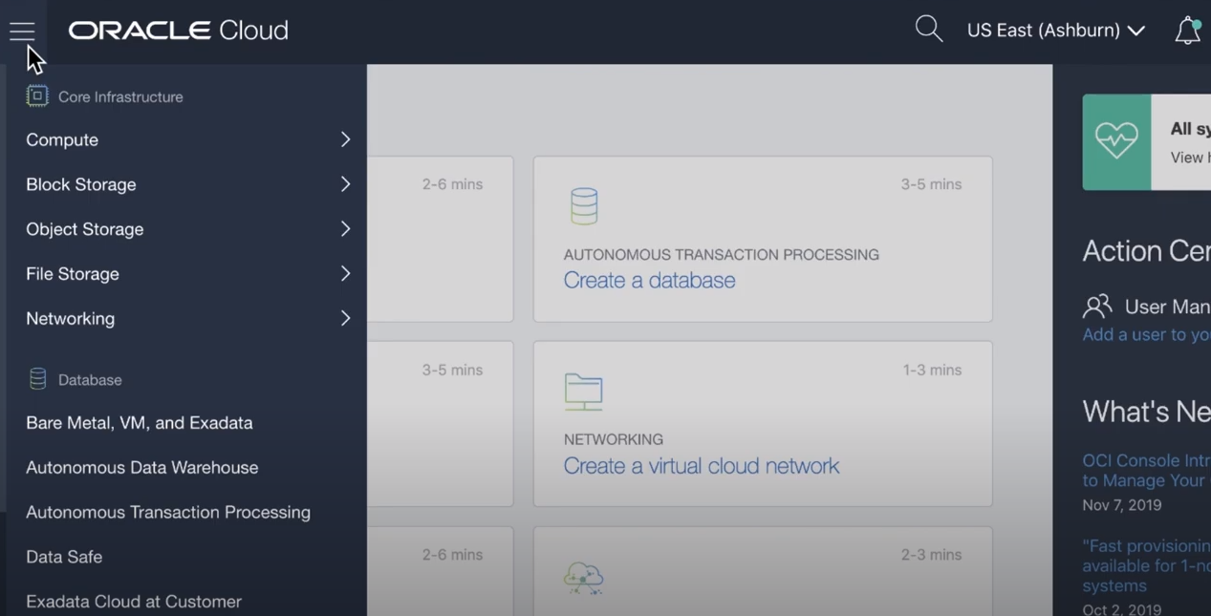This screenshot has height=616, width=1211.
Task: Click the Add a user link under Action Center
Action: coord(1145,334)
